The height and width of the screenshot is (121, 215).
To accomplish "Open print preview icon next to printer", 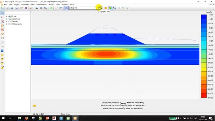I will (x=16, y=8).
